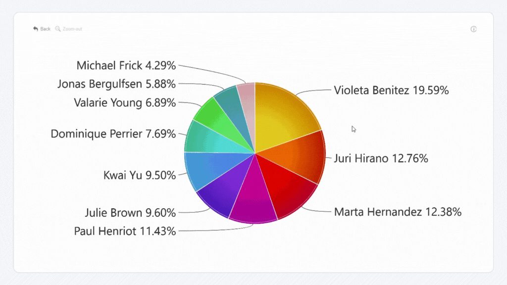Image resolution: width=507 pixels, height=285 pixels.
Task: Click the "Violeta Benitez 19.59%" label
Action: point(391,91)
